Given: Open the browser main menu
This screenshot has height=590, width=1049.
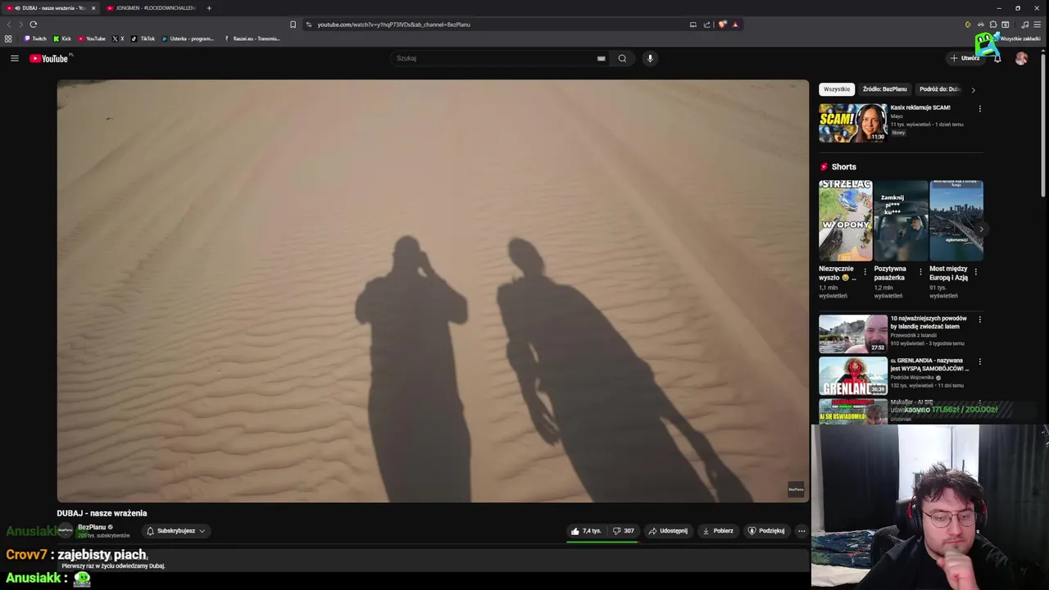Looking at the screenshot, I should click(x=1037, y=25).
